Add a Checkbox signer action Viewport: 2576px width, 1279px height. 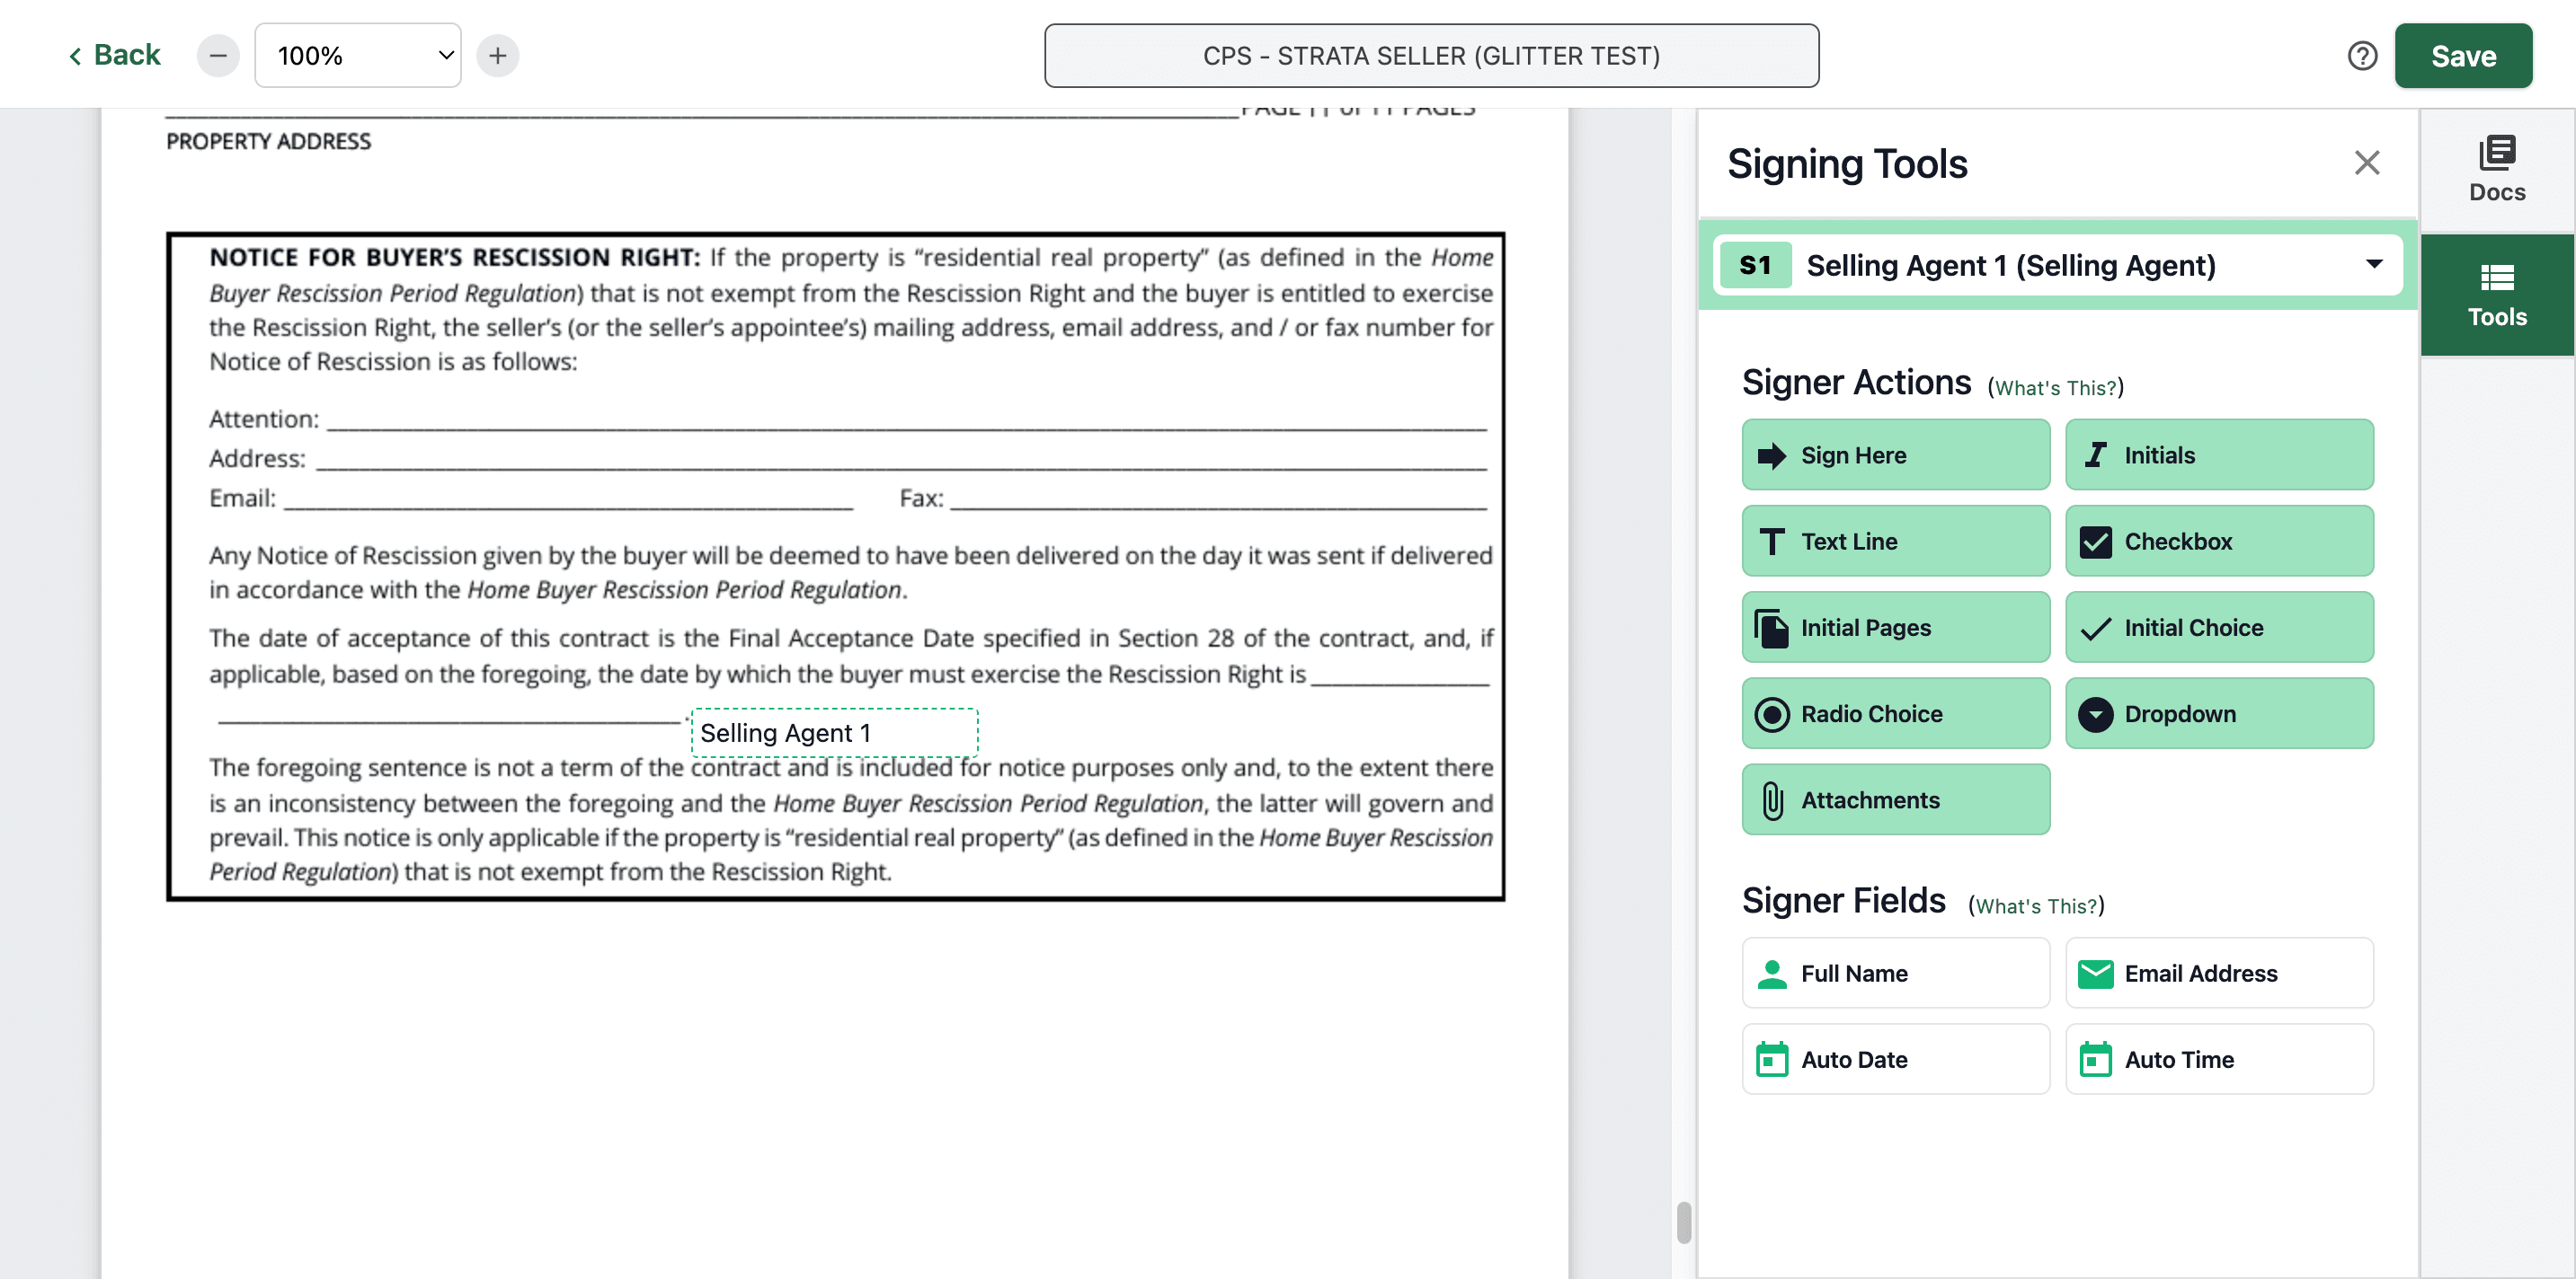[2219, 541]
